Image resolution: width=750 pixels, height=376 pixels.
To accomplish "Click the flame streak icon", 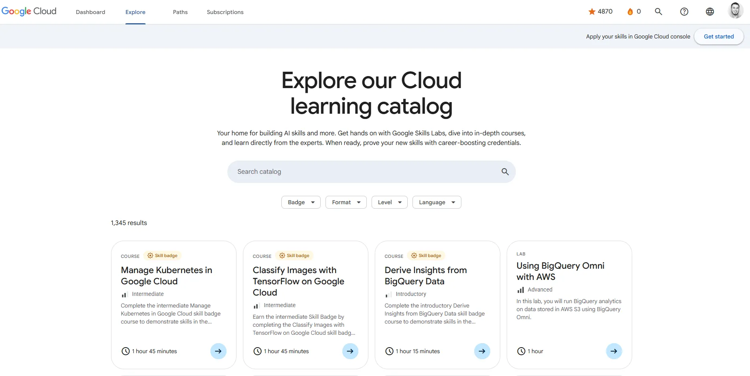I will [x=630, y=12].
